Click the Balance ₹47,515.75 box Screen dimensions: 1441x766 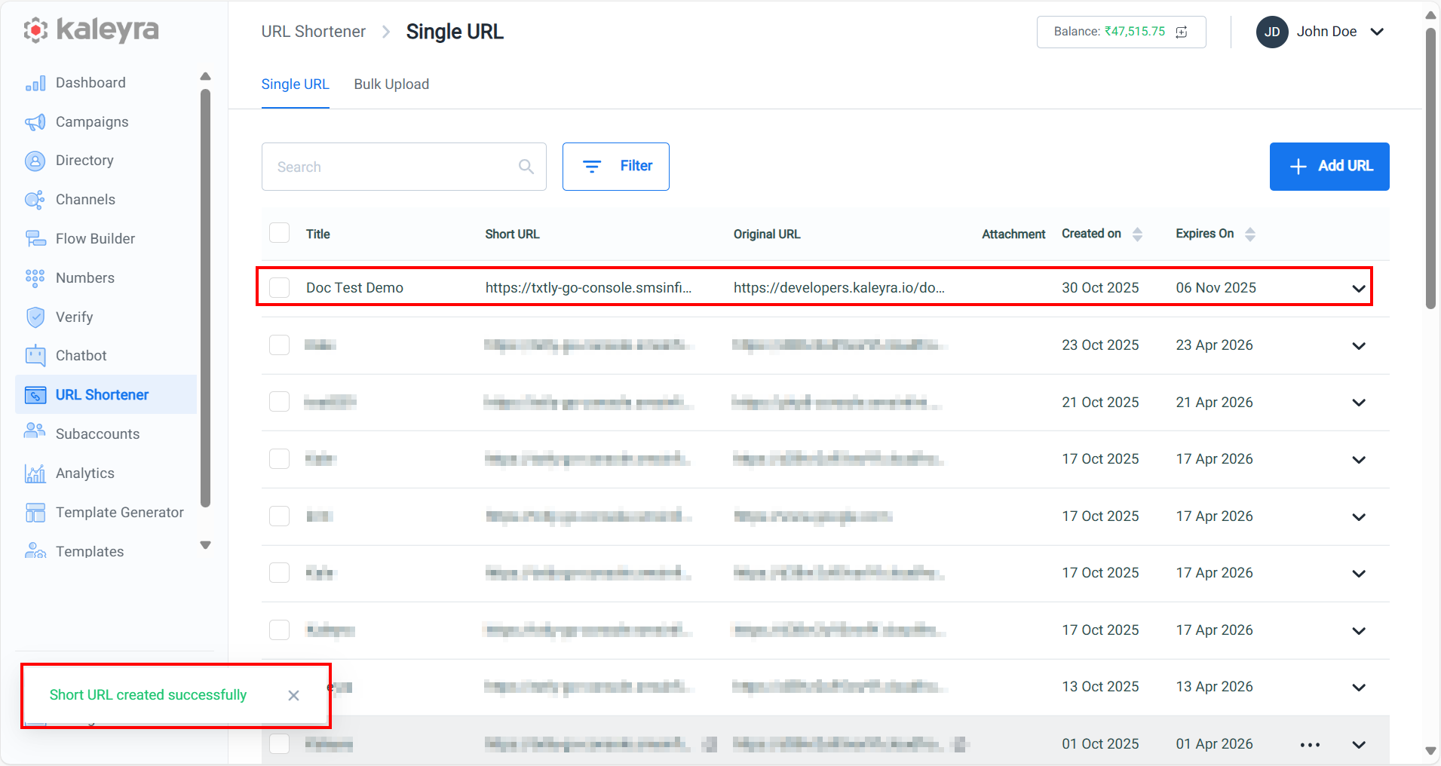(1121, 32)
